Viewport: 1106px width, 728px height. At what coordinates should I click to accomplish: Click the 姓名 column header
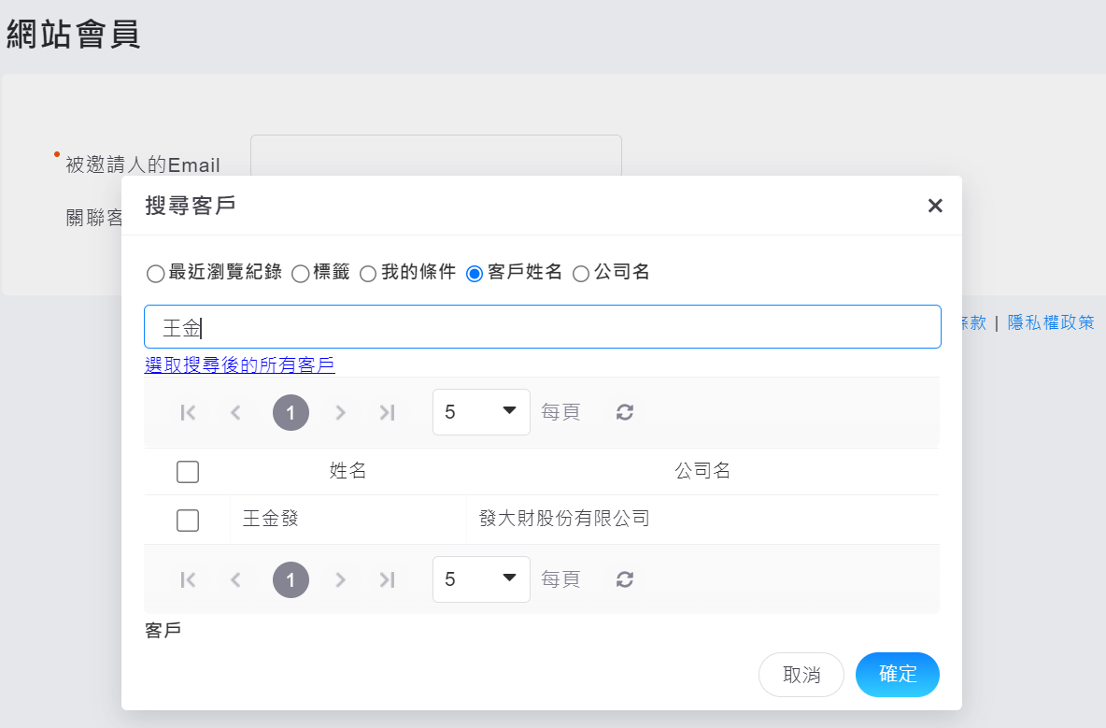click(347, 471)
